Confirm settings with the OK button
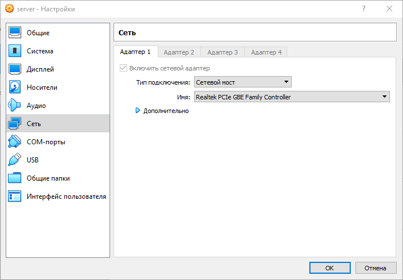This screenshot has width=403, height=280. click(x=330, y=268)
